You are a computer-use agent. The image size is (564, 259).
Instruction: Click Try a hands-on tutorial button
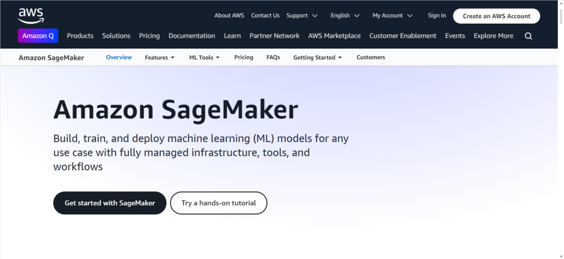click(x=219, y=203)
